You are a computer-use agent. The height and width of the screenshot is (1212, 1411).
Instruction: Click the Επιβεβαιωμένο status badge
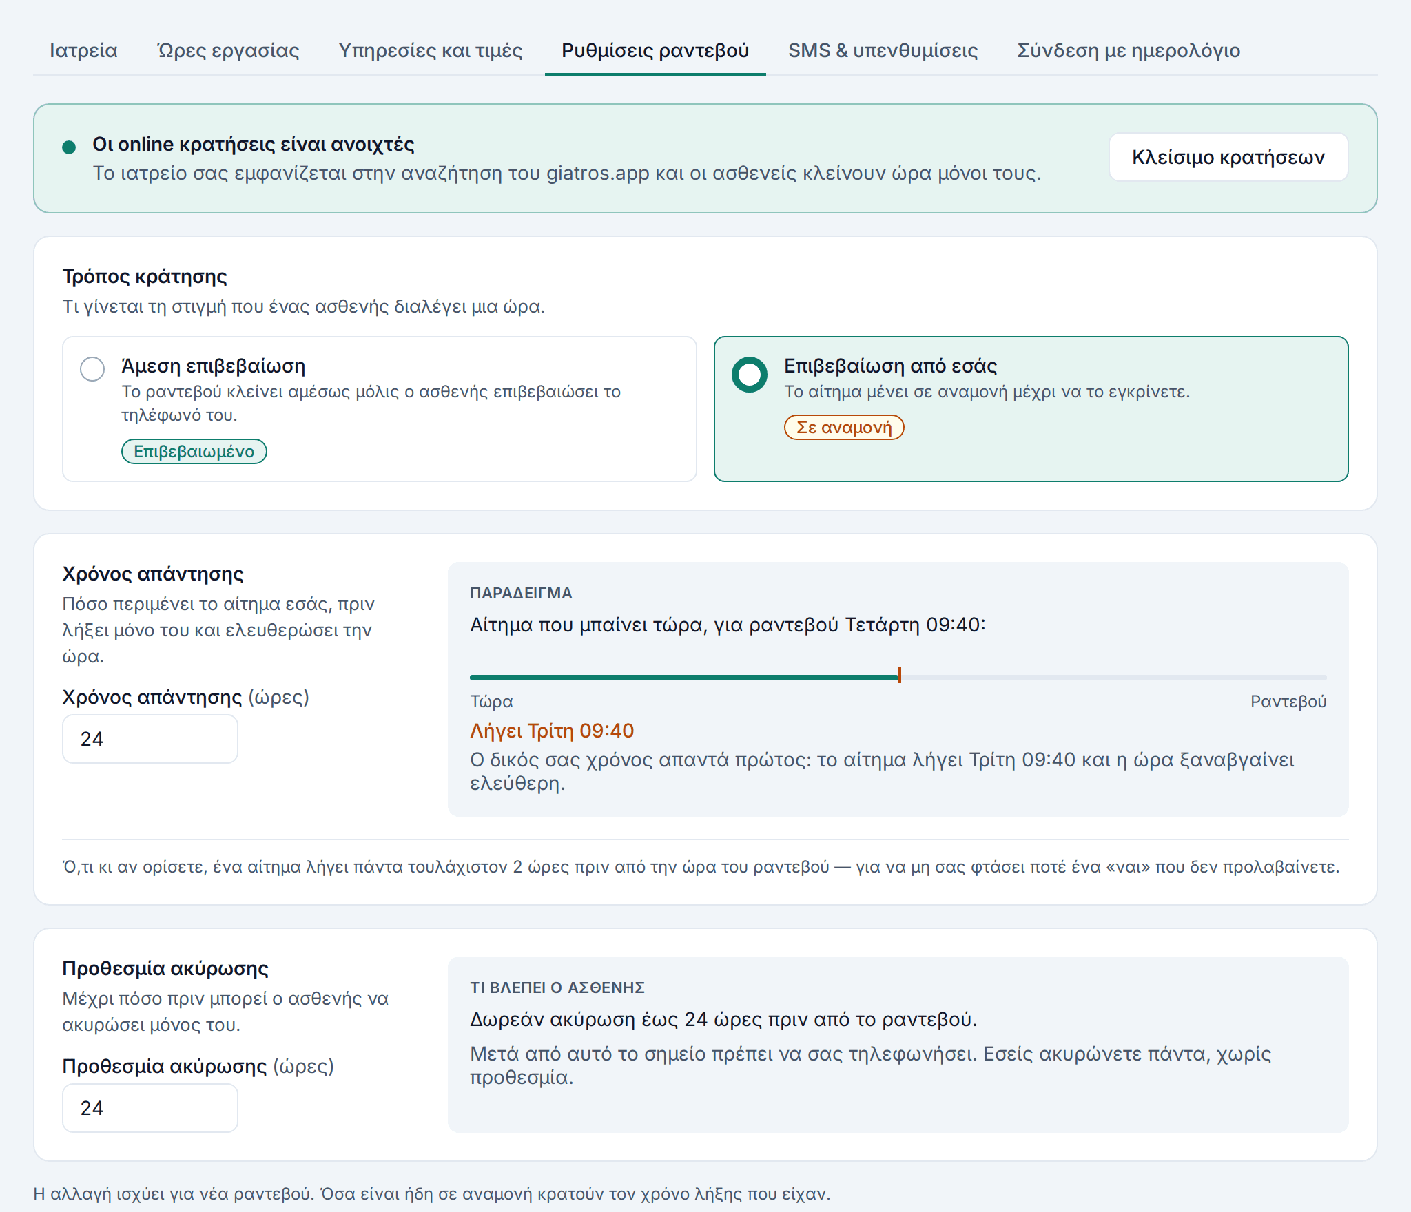[x=194, y=452]
